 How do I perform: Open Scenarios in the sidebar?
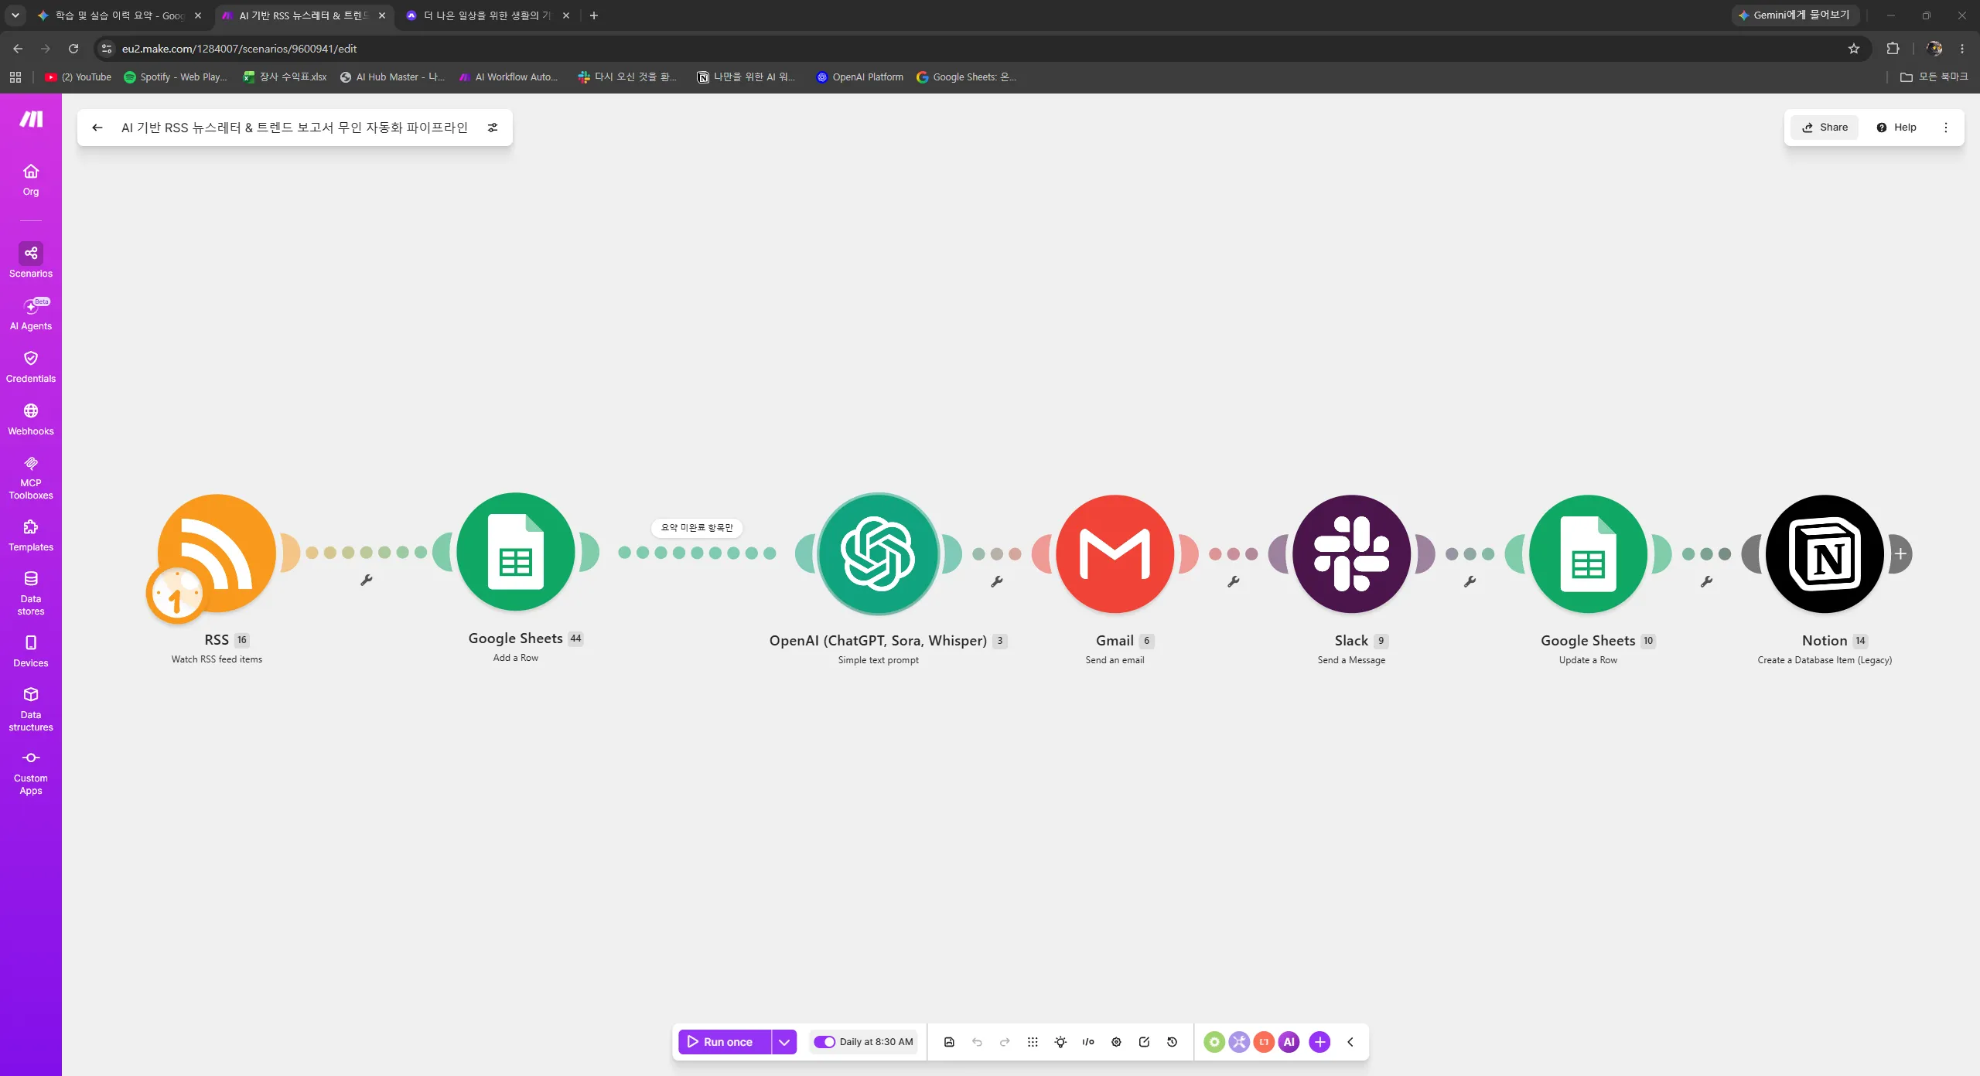(x=31, y=260)
